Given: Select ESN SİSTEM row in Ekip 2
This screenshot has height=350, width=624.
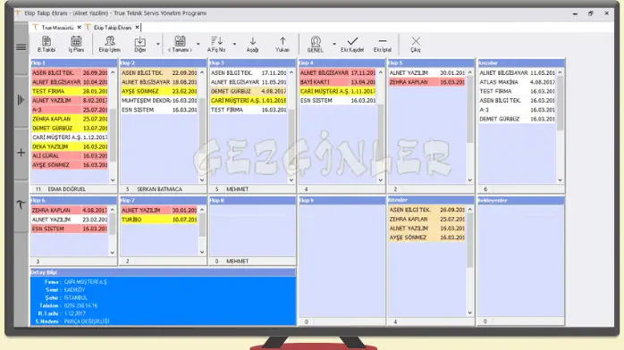Looking at the screenshot, I should 159,110.
